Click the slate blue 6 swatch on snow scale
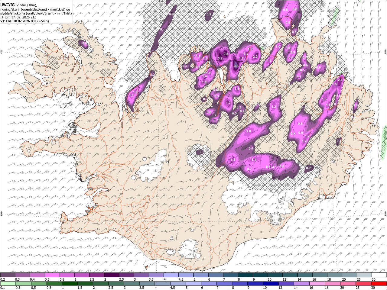The height and width of the screenshot is (290, 387). (x=216, y=275)
